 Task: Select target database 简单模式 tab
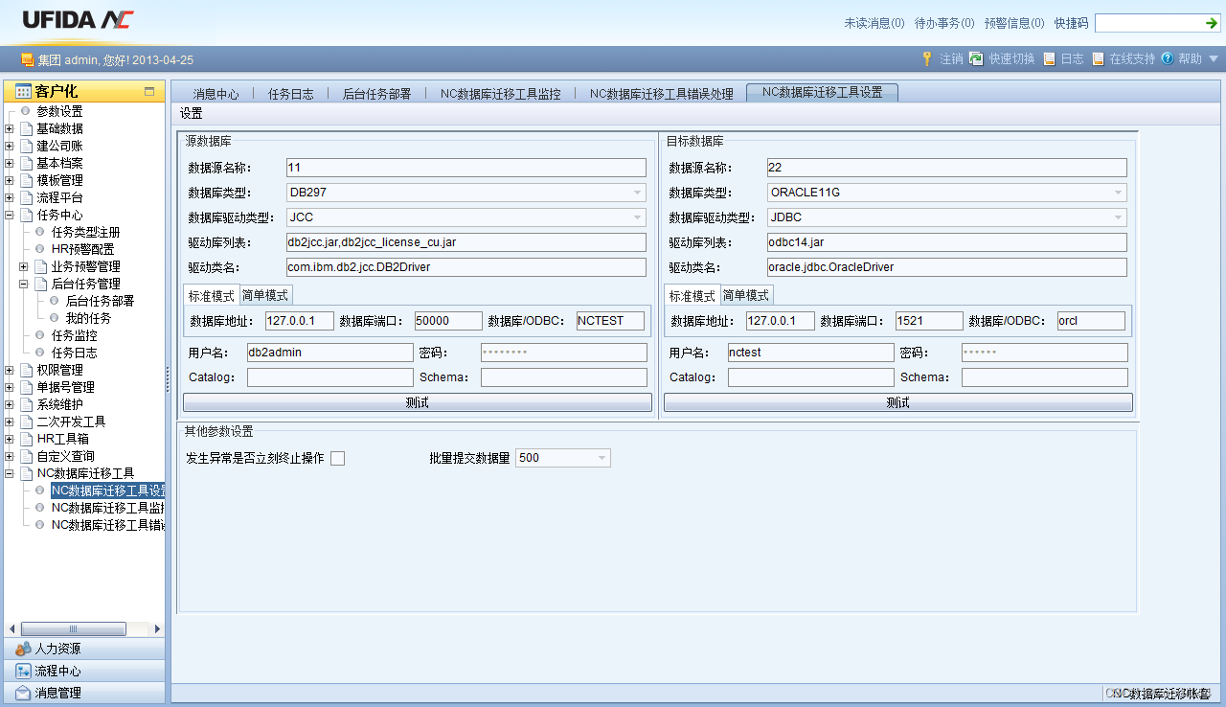tap(746, 295)
